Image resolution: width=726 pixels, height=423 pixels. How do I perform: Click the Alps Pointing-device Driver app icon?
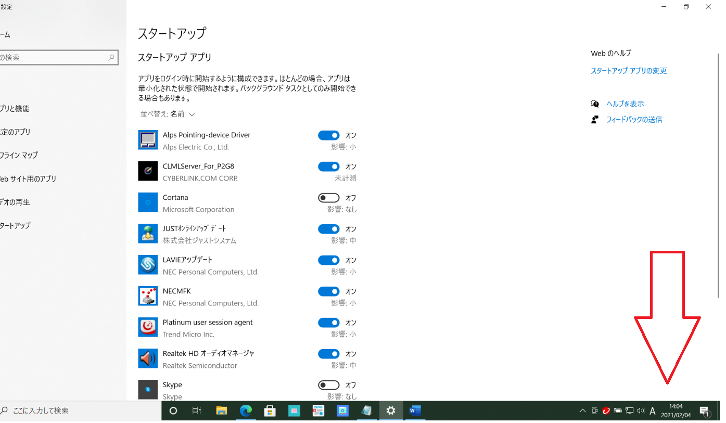pyautogui.click(x=148, y=140)
